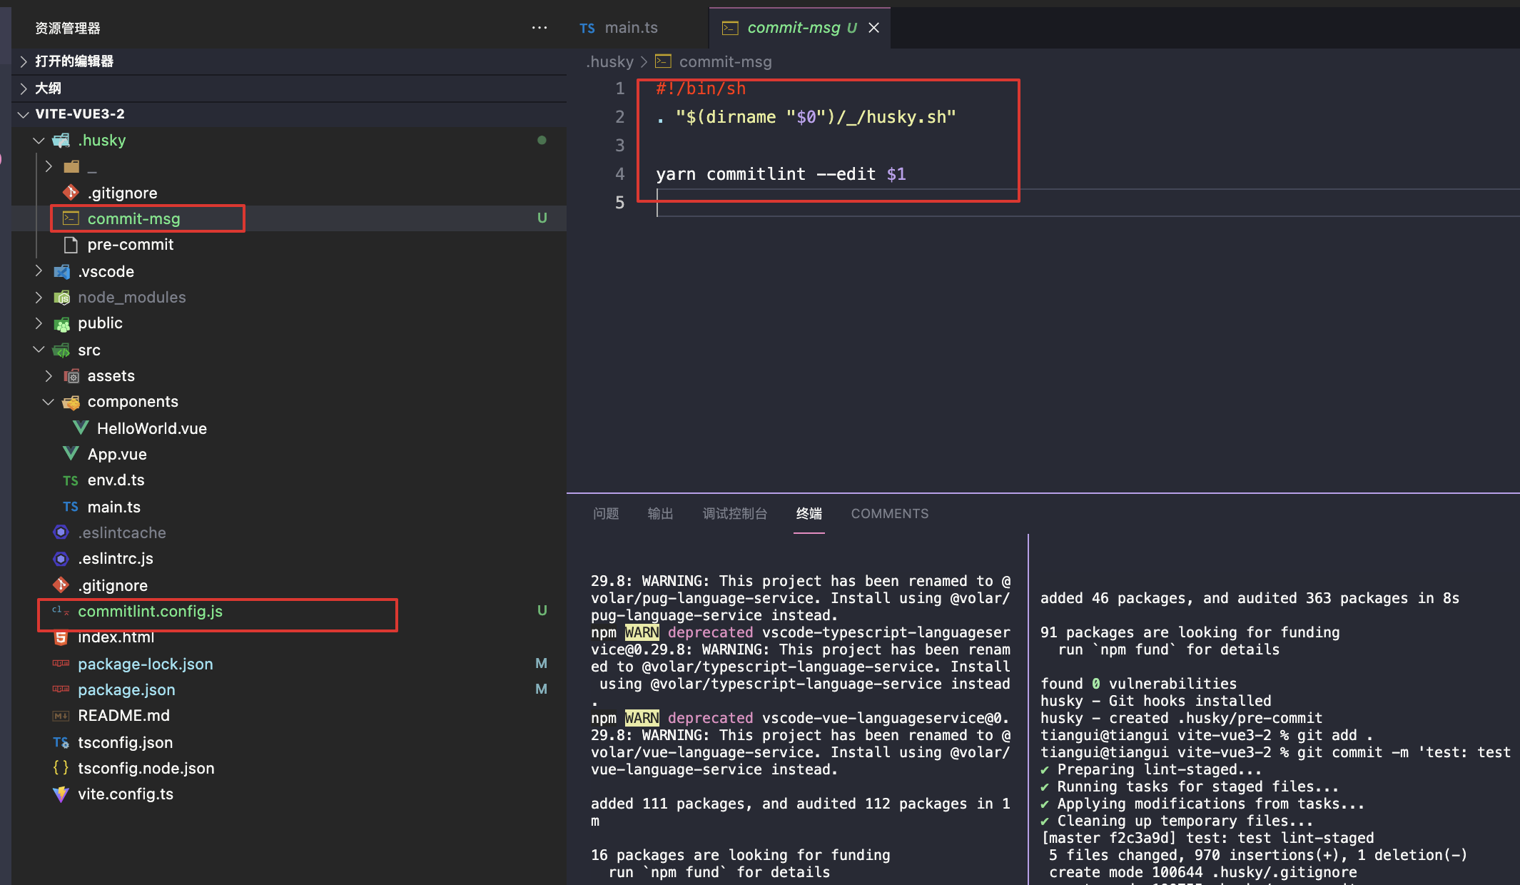Click .husky in the breadcrumb path
The height and width of the screenshot is (885, 1520).
pyautogui.click(x=609, y=61)
